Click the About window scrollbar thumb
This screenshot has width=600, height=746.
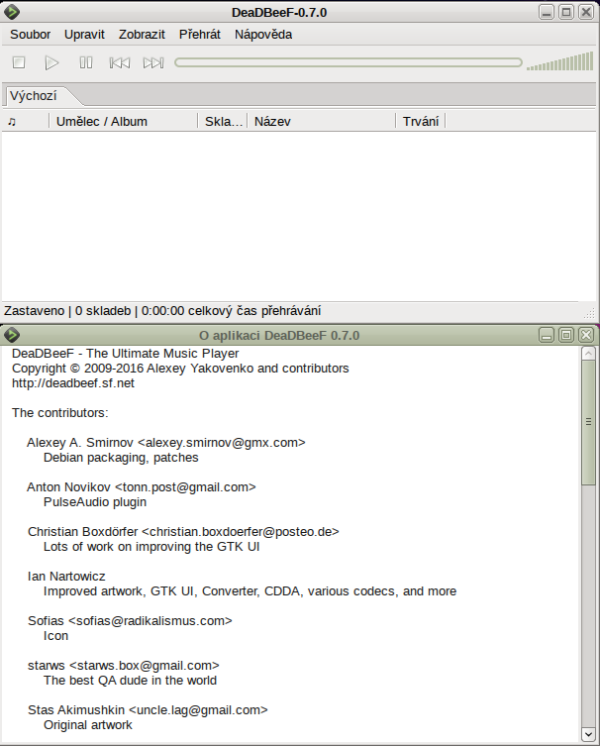588,422
